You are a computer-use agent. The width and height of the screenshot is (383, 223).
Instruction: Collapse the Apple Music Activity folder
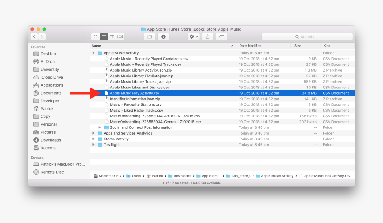pyautogui.click(x=94, y=53)
